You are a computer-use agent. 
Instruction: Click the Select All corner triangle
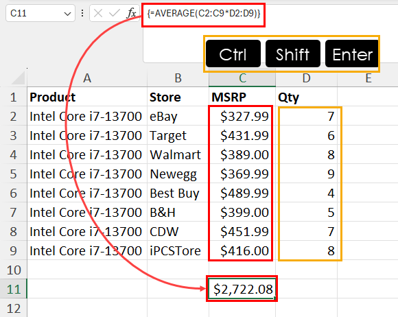[19, 78]
